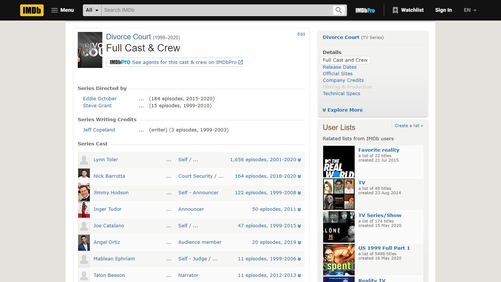The height and width of the screenshot is (282, 501).
Task: Go to the IMDb home logo
Action: (32, 10)
